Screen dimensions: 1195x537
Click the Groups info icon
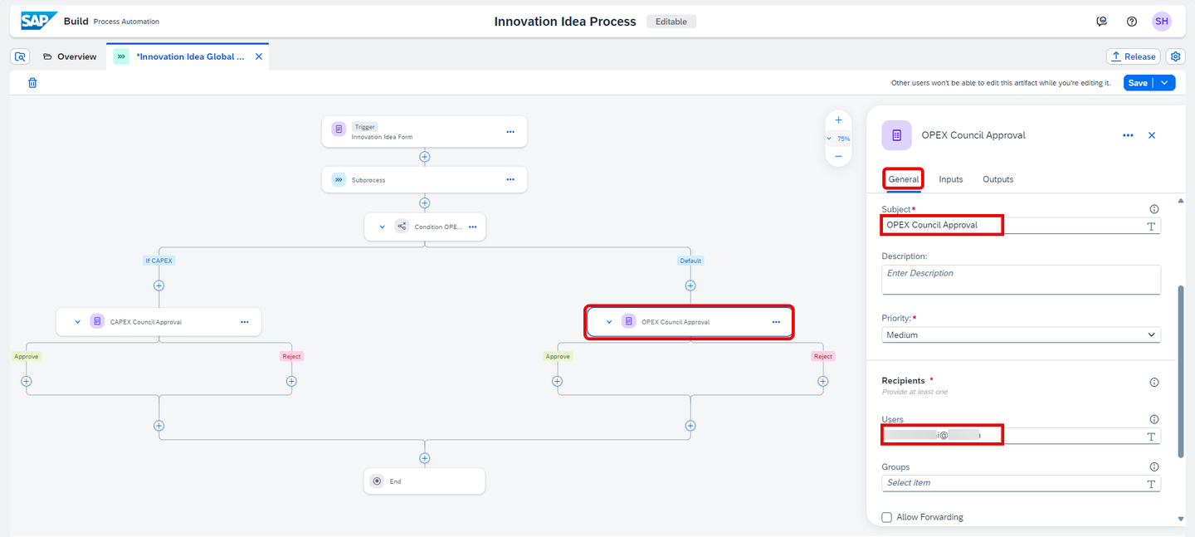tap(1154, 467)
